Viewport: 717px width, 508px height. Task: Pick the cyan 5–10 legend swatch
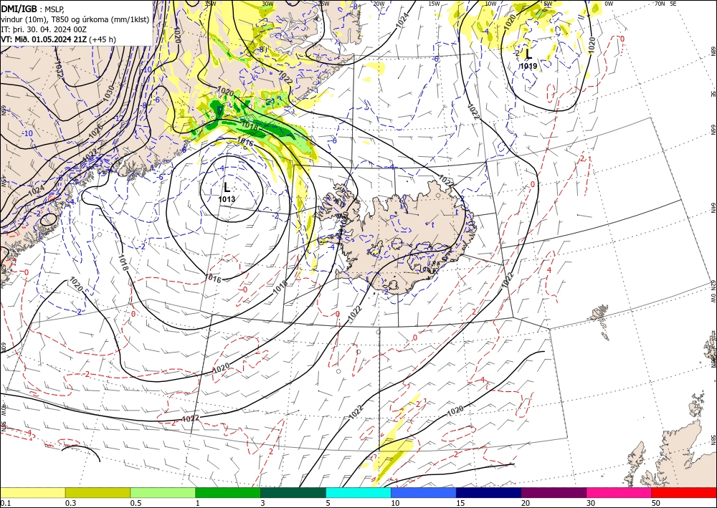[358, 492]
